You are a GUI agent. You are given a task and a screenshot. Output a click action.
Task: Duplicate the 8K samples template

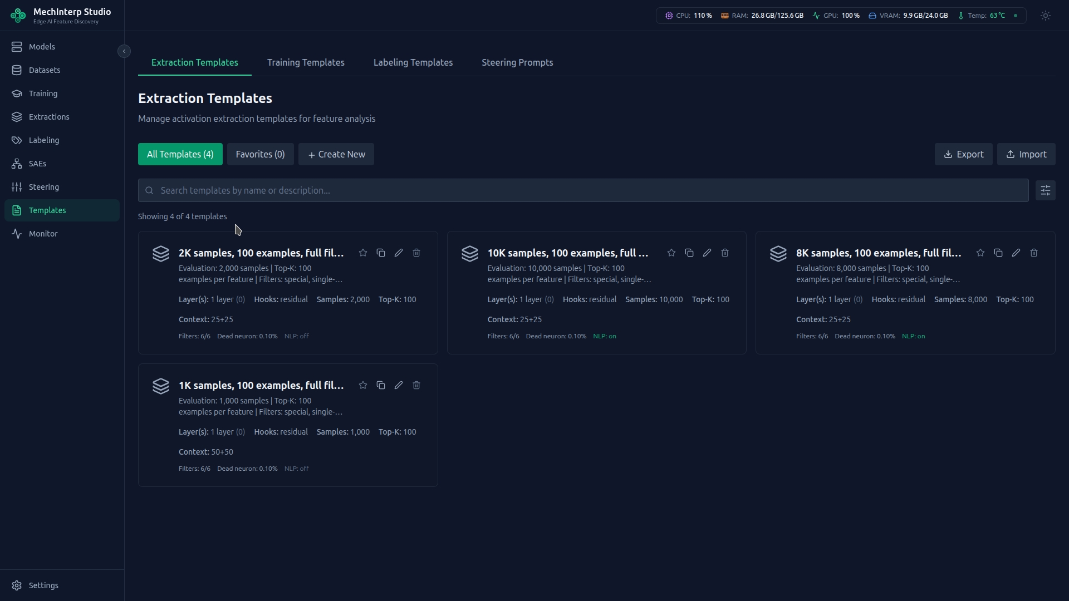pyautogui.click(x=998, y=253)
